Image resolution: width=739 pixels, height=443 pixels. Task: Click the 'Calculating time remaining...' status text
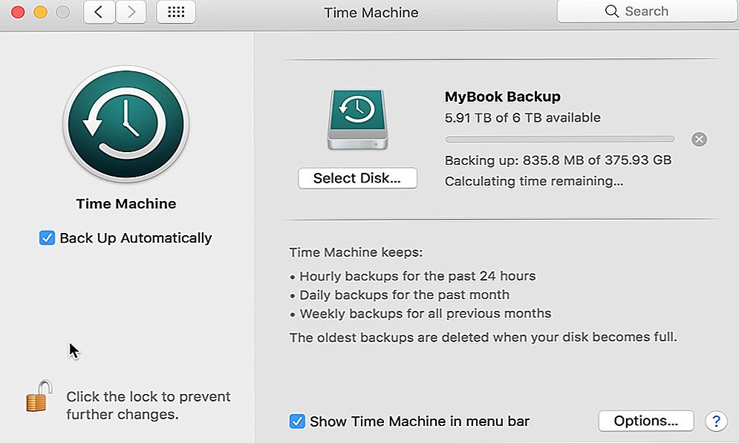tap(533, 181)
